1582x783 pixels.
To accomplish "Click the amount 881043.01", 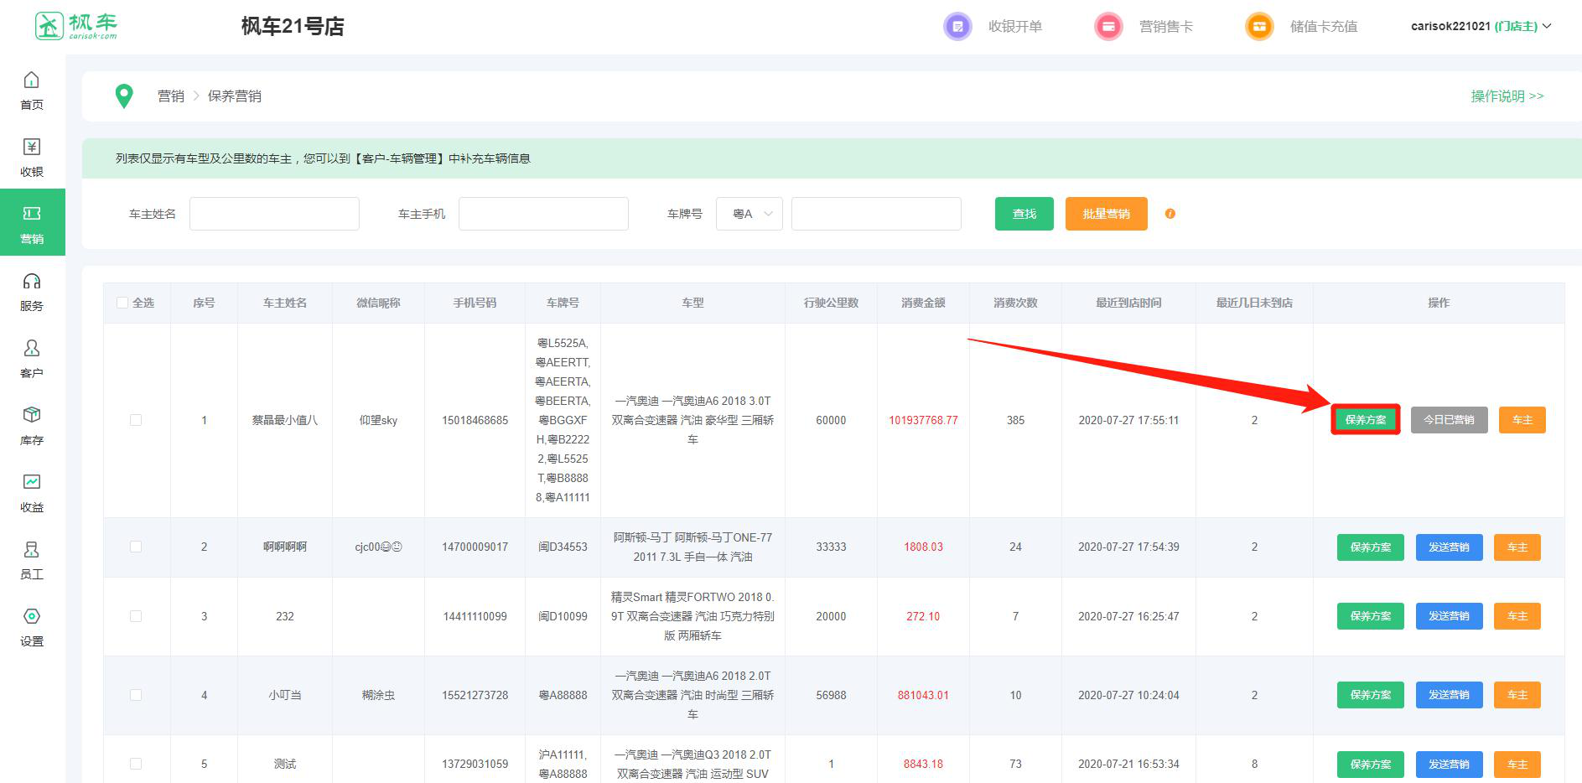I will pos(923,695).
